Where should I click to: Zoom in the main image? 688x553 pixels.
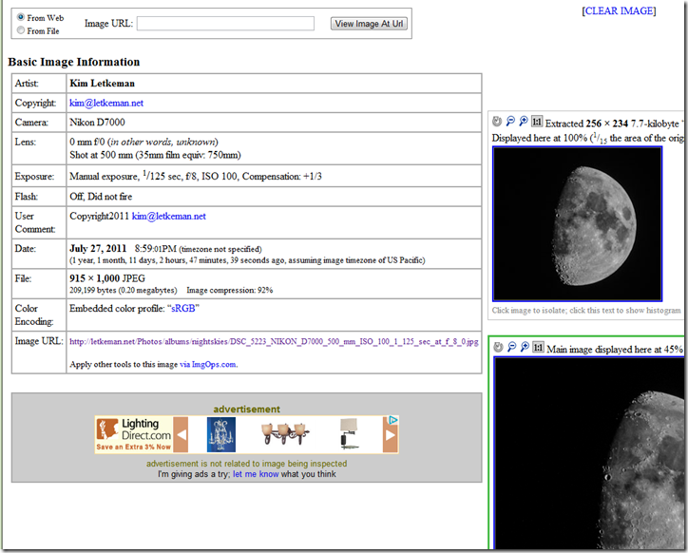tap(524, 349)
